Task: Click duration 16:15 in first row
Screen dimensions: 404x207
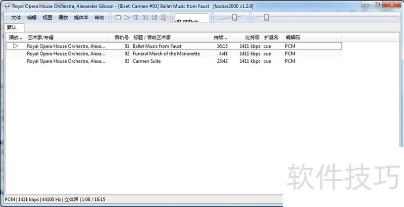Action: coord(222,46)
